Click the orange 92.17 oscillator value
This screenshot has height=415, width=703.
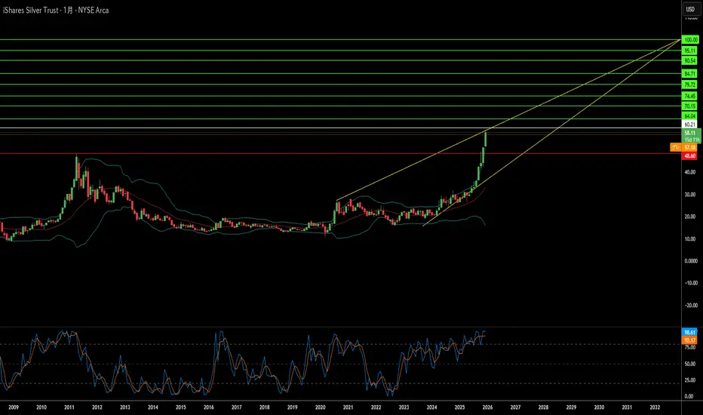pyautogui.click(x=689, y=340)
